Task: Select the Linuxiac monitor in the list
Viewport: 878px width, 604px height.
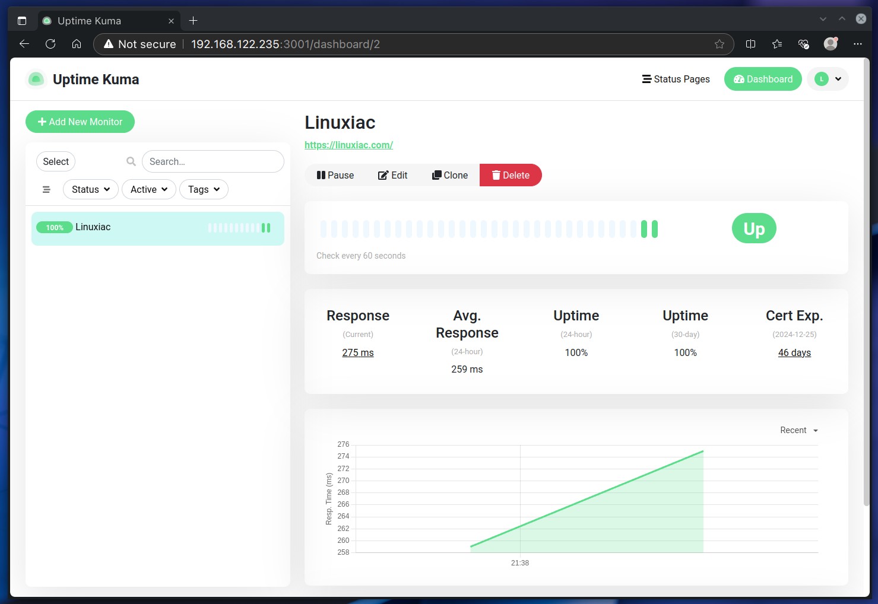Action: pyautogui.click(x=158, y=228)
